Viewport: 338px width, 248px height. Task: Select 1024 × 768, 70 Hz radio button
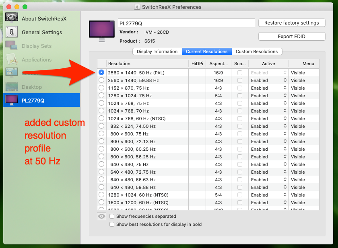[101, 111]
